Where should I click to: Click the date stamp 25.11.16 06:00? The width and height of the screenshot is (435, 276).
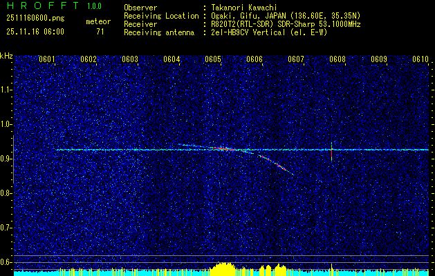[35, 32]
